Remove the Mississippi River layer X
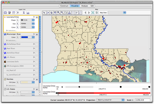Viewport: 154px width, 104px height. [x=34, y=34]
